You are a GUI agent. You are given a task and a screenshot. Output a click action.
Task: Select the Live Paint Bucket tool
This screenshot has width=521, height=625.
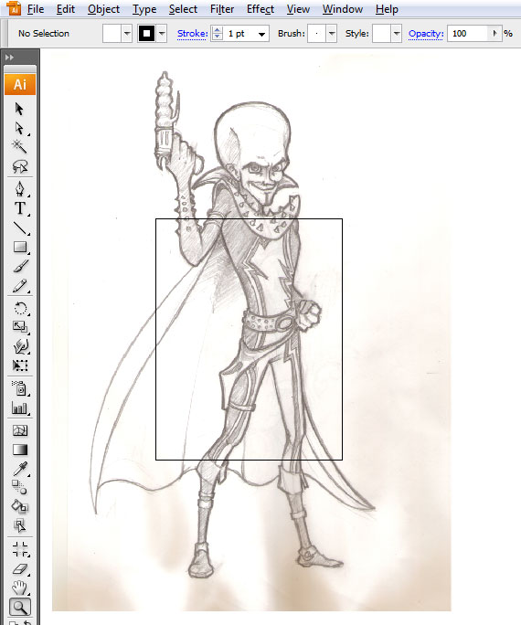19,506
